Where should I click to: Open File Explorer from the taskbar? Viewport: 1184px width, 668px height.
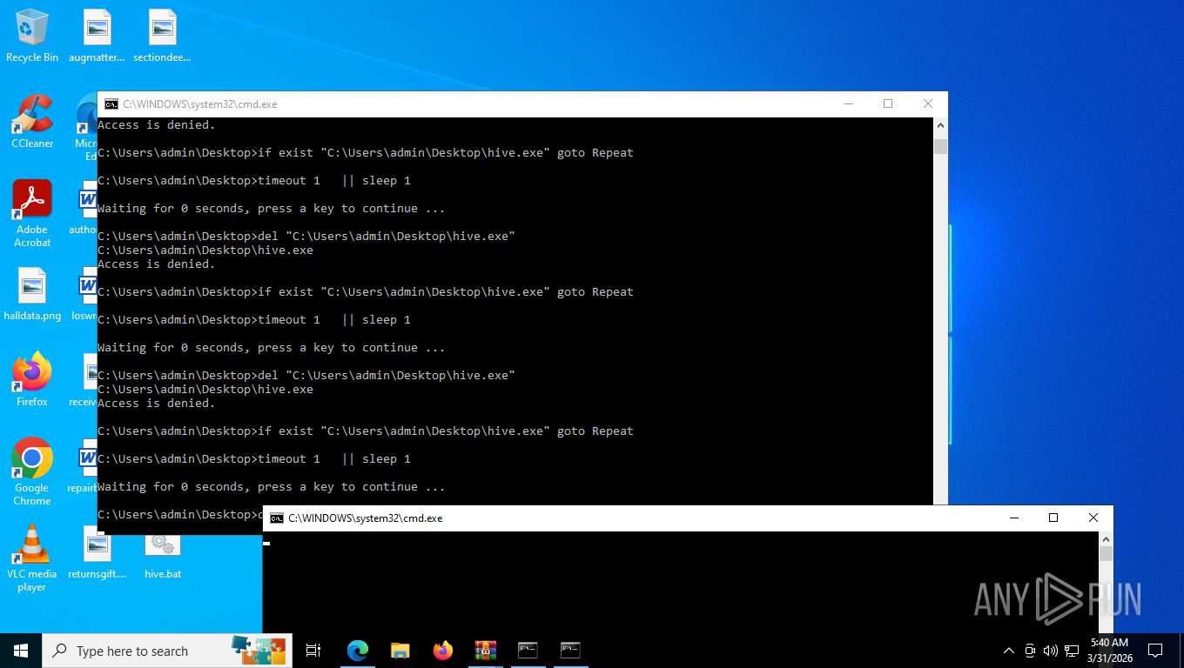[x=400, y=651]
